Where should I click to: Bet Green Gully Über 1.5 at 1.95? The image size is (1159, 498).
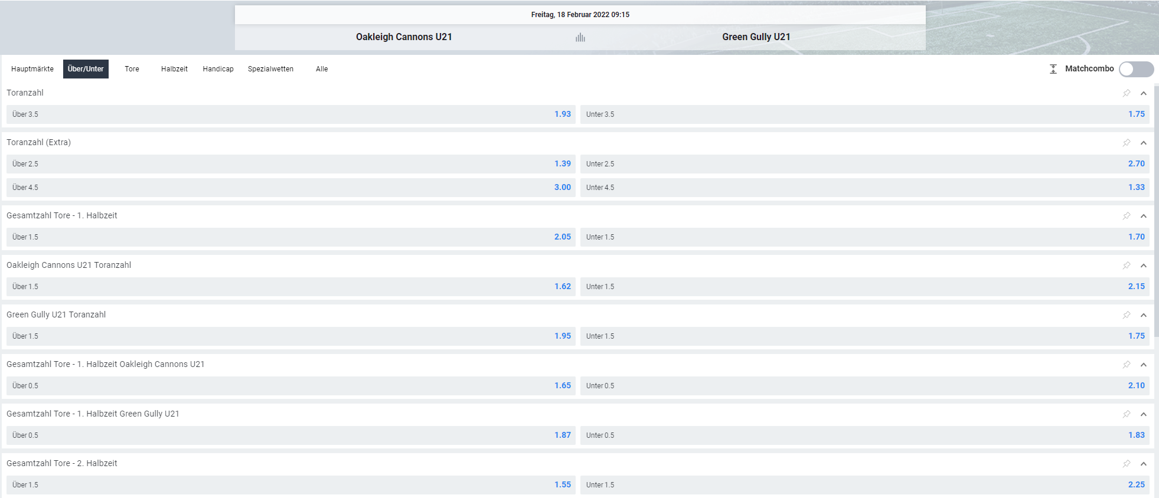[291, 336]
